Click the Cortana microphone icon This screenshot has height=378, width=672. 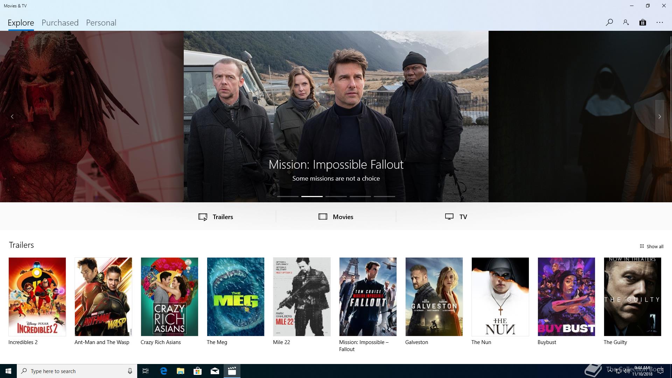pyautogui.click(x=130, y=371)
